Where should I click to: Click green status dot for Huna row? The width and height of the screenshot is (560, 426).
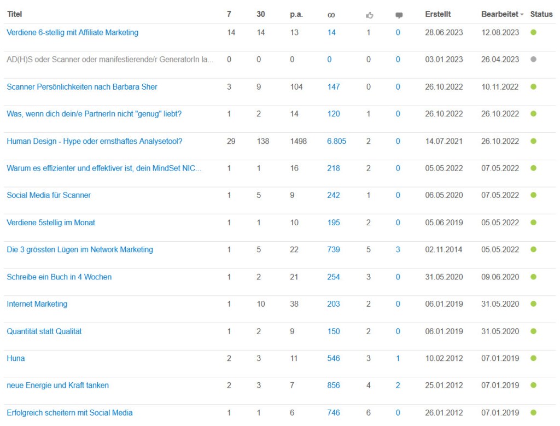coord(533,358)
